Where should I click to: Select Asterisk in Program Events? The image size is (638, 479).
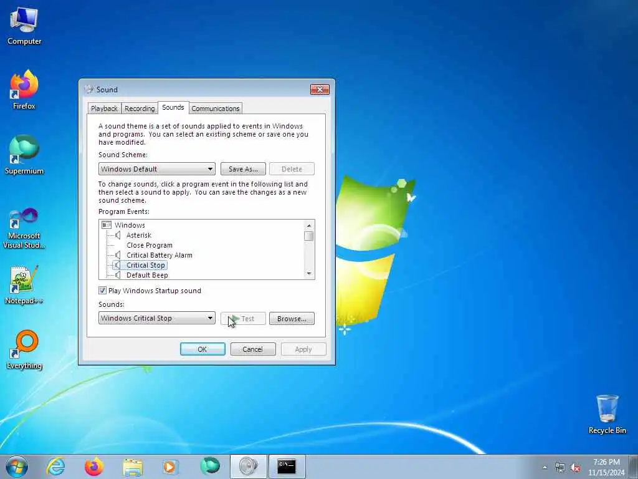point(139,235)
